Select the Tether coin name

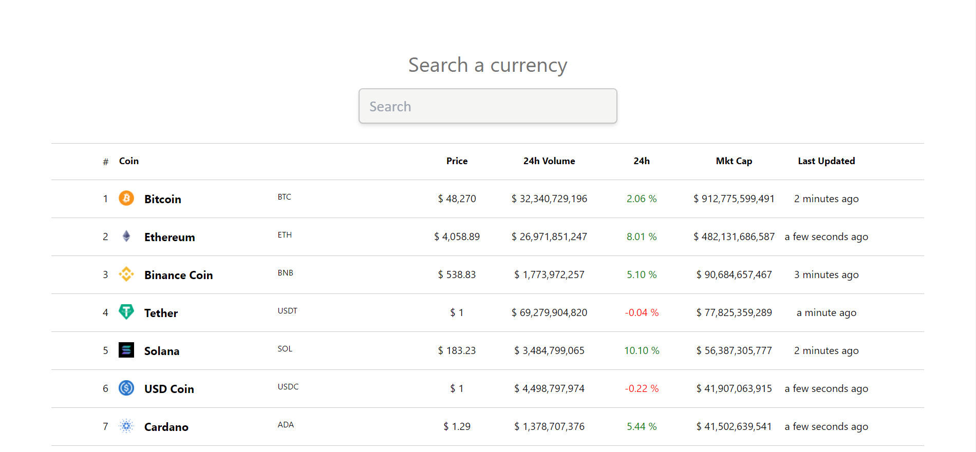(x=161, y=313)
